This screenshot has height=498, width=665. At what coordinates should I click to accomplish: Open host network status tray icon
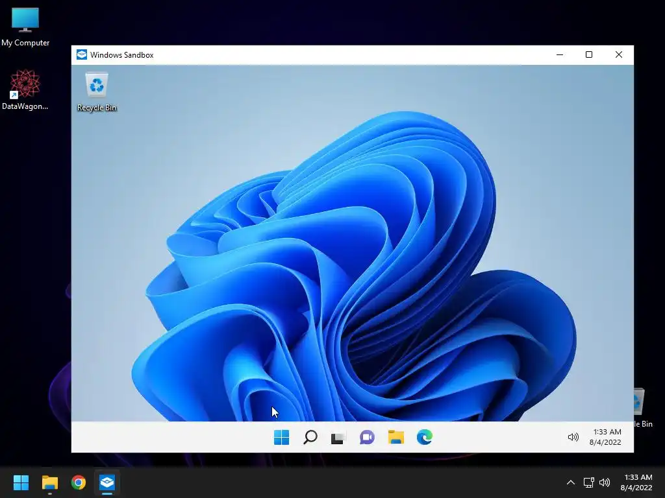[x=588, y=482]
